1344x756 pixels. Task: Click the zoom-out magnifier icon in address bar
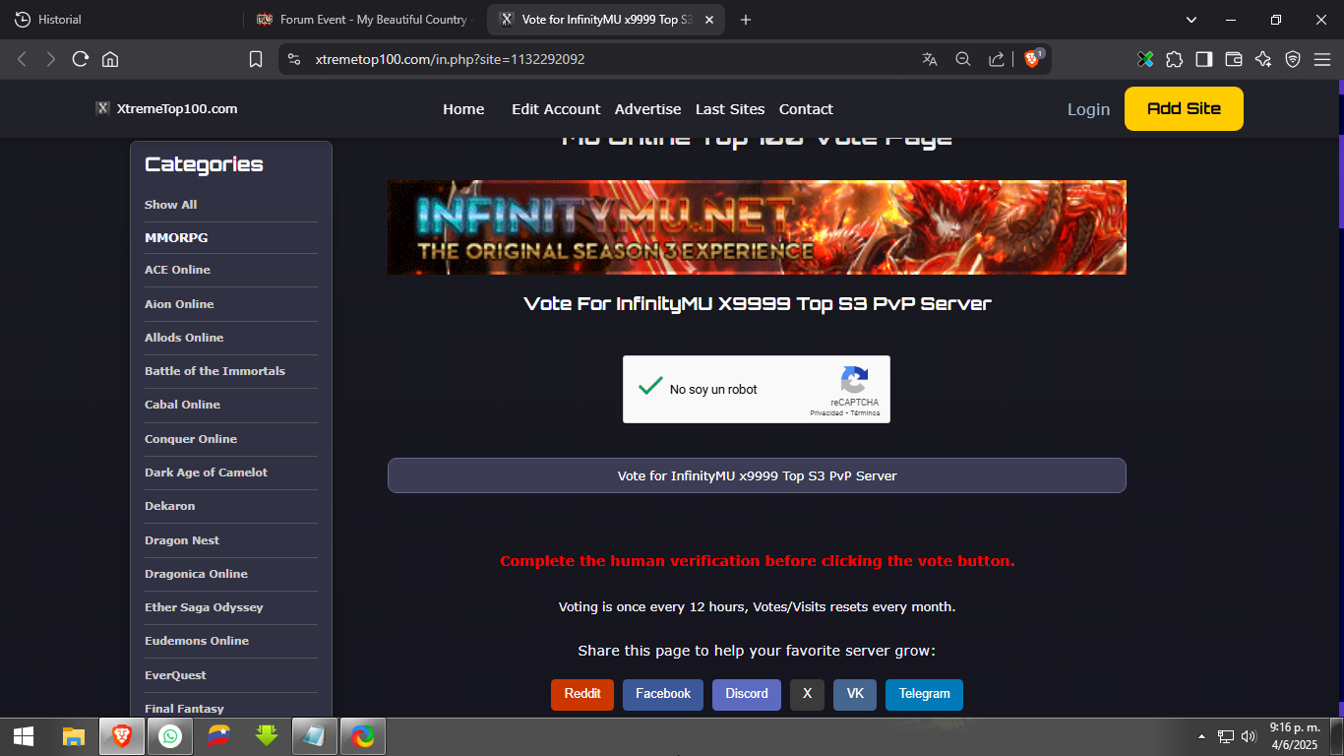(x=963, y=59)
